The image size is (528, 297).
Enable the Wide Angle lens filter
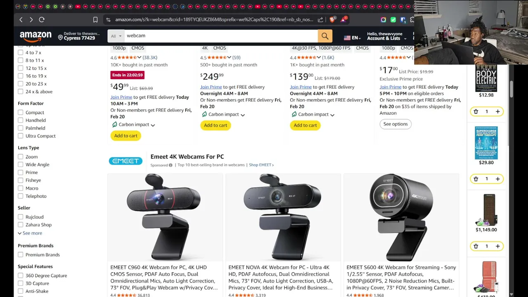21,165
